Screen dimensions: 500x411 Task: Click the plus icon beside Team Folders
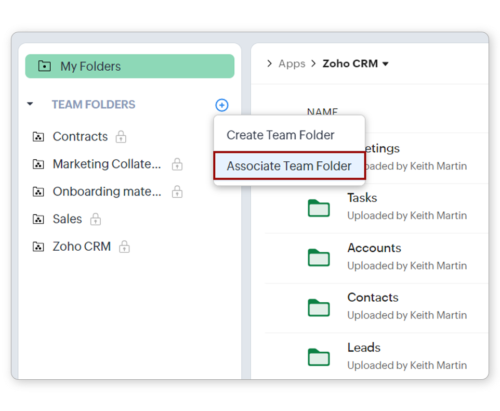click(221, 105)
